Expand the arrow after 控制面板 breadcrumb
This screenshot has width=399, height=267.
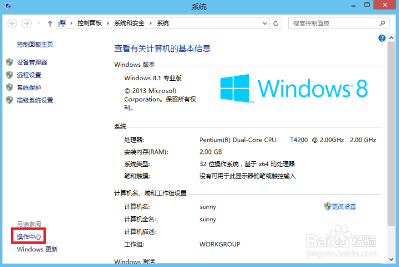[109, 23]
